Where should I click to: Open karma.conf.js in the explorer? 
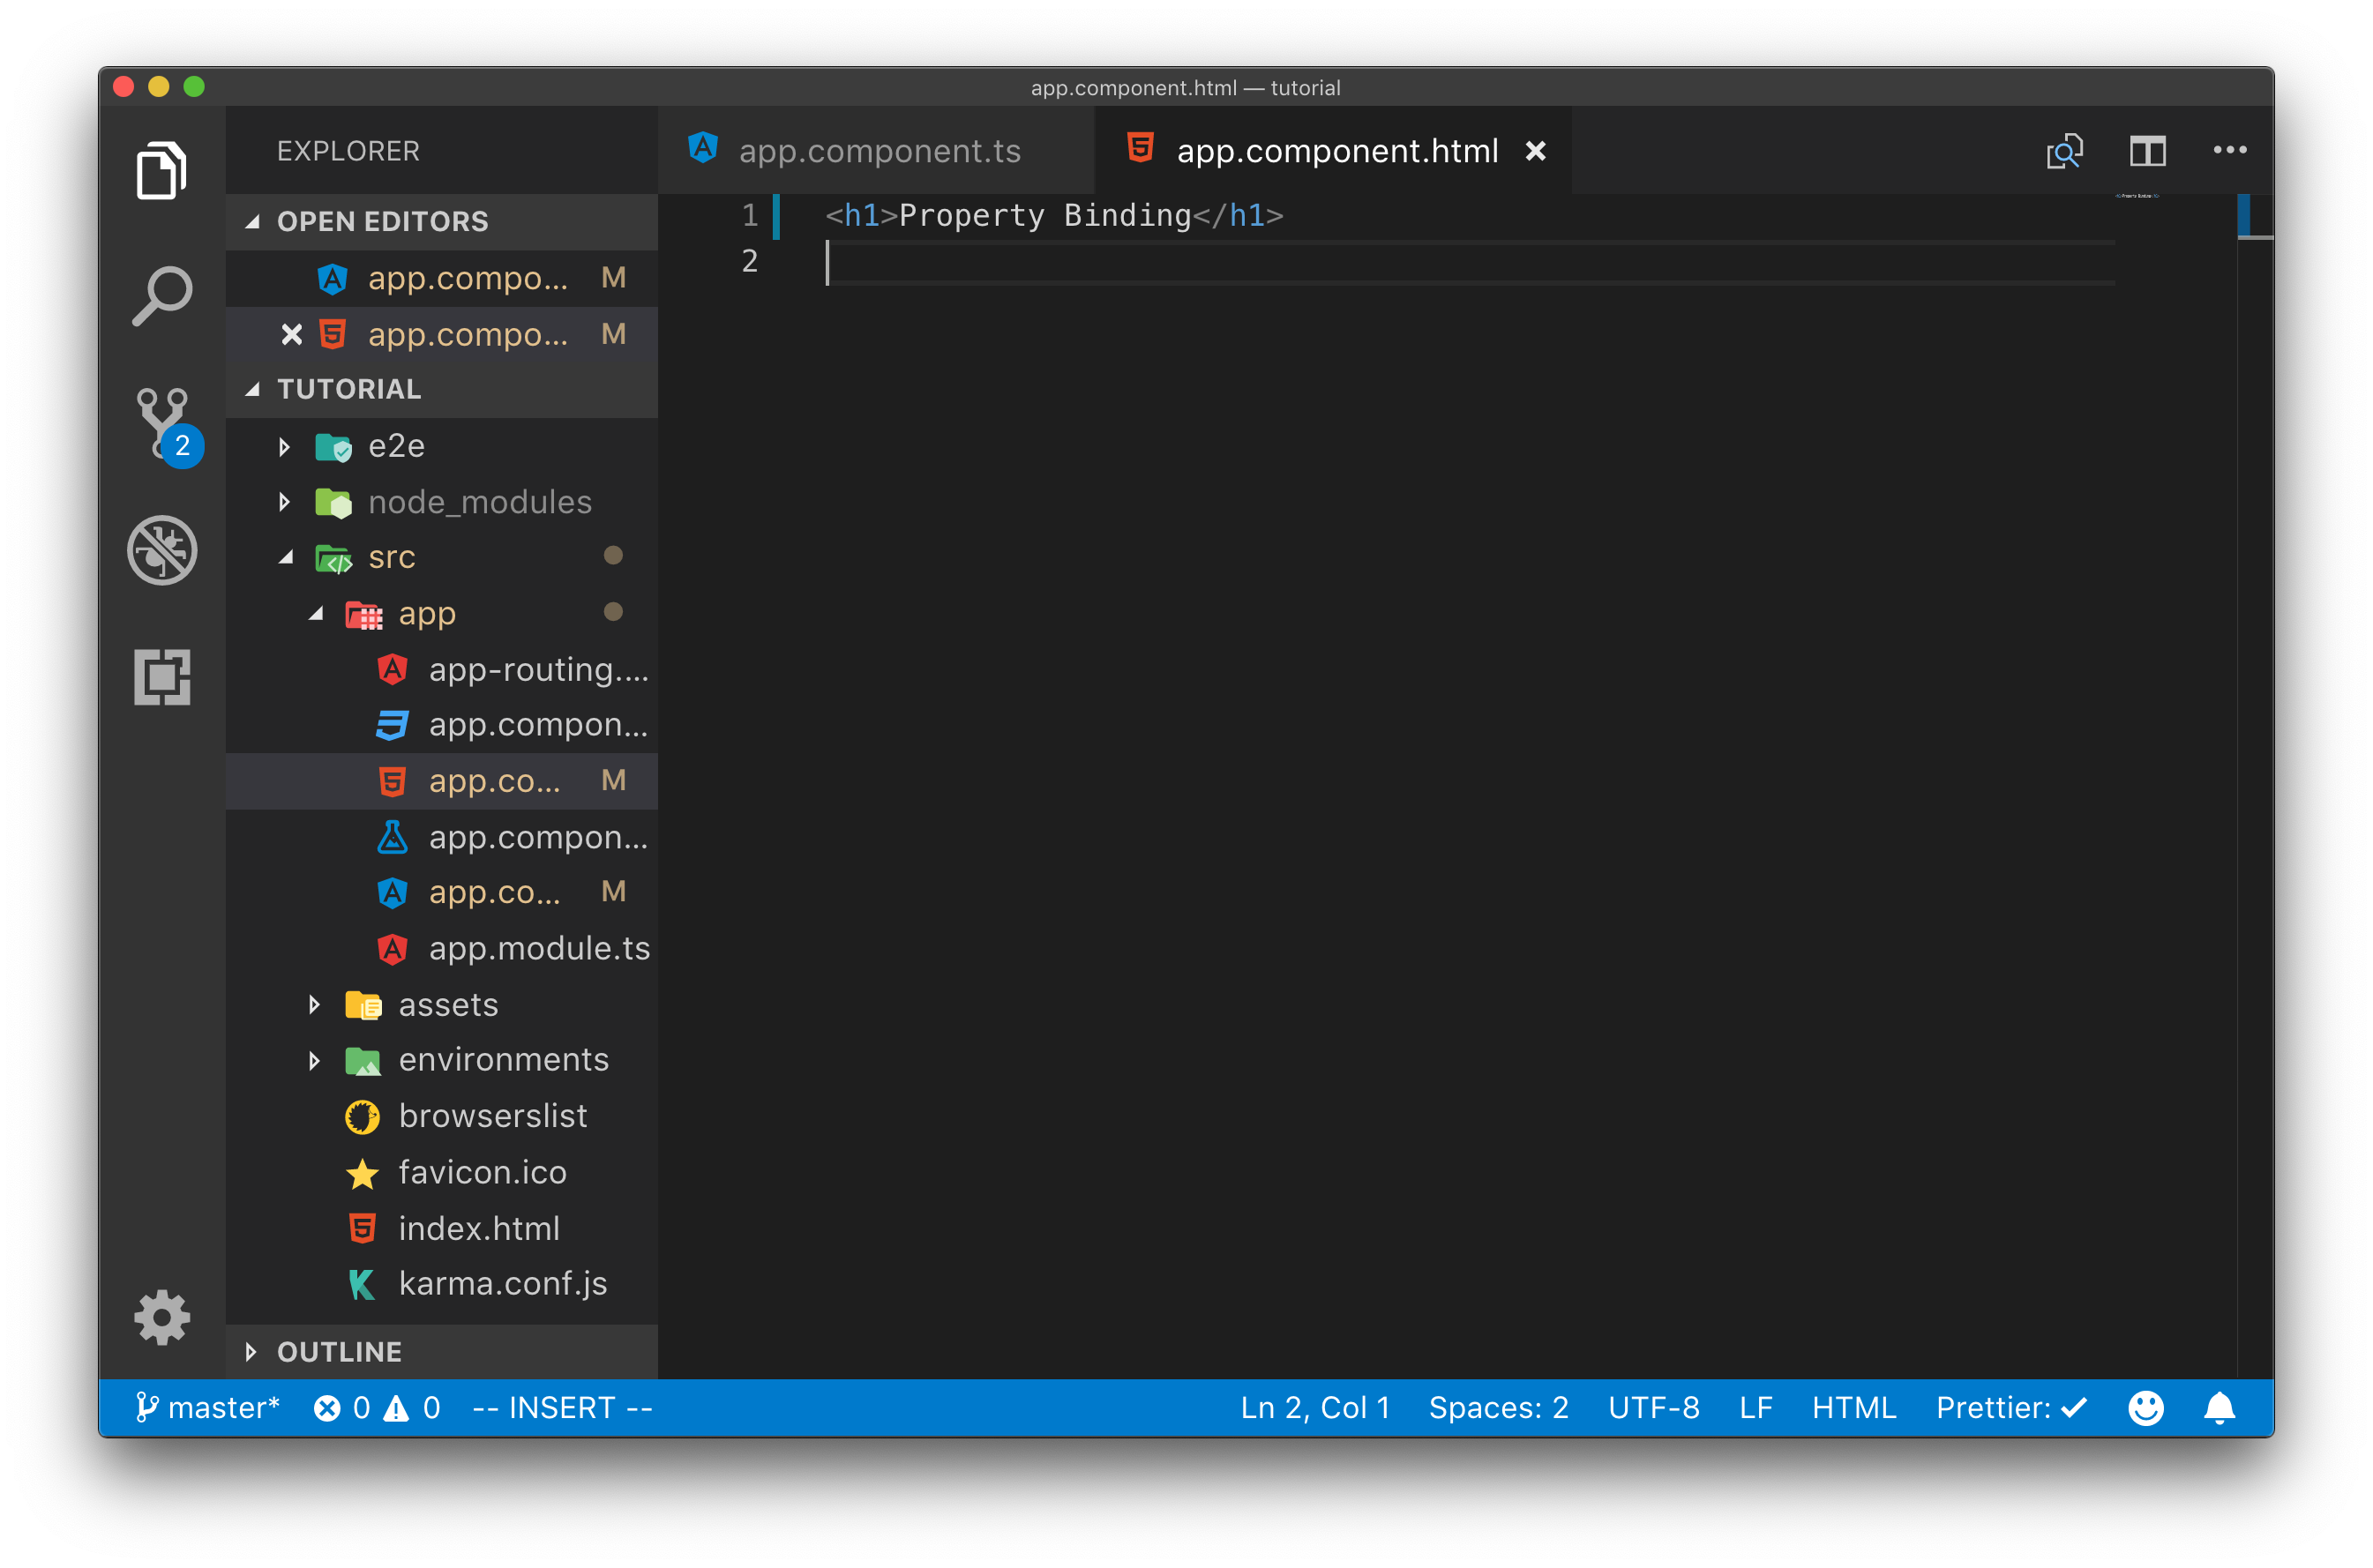click(442, 1283)
